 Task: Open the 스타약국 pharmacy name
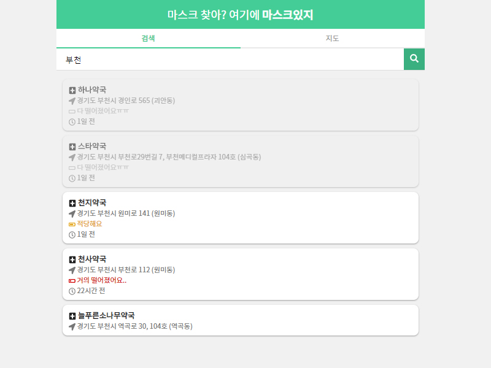[92, 146]
